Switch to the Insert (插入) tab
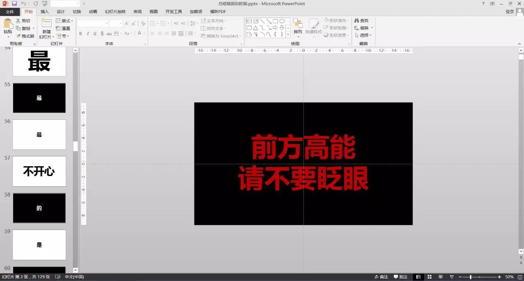 click(45, 12)
